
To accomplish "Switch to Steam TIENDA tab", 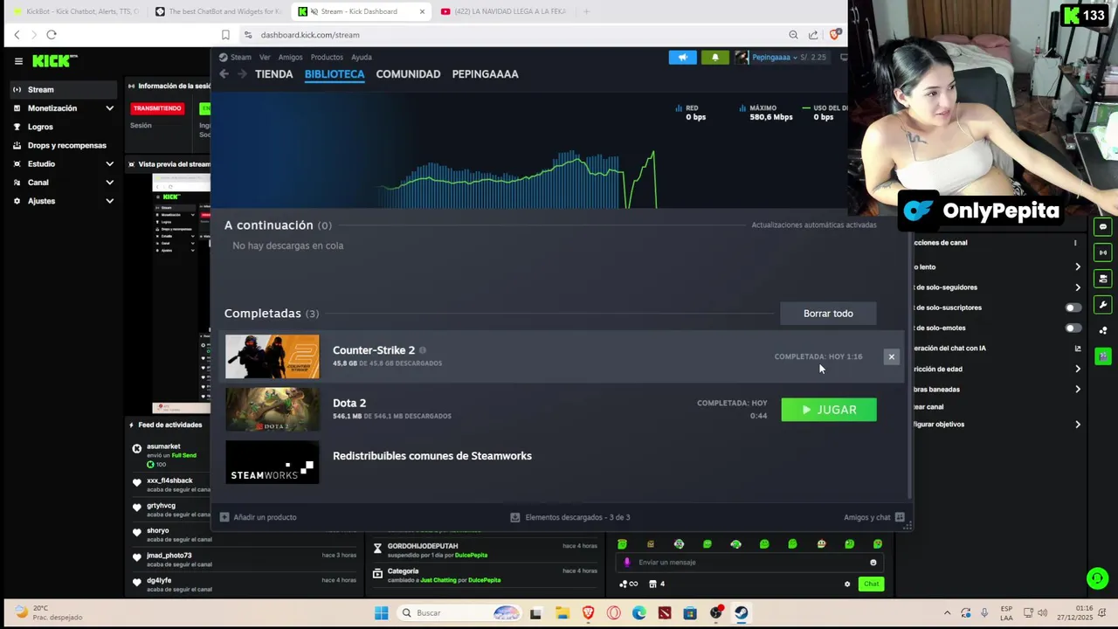I will [x=273, y=74].
